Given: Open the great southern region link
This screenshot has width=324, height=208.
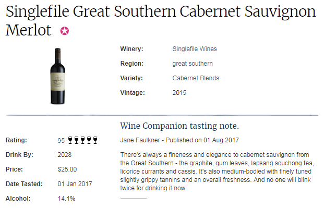Looking at the screenshot, I should 193,64.
